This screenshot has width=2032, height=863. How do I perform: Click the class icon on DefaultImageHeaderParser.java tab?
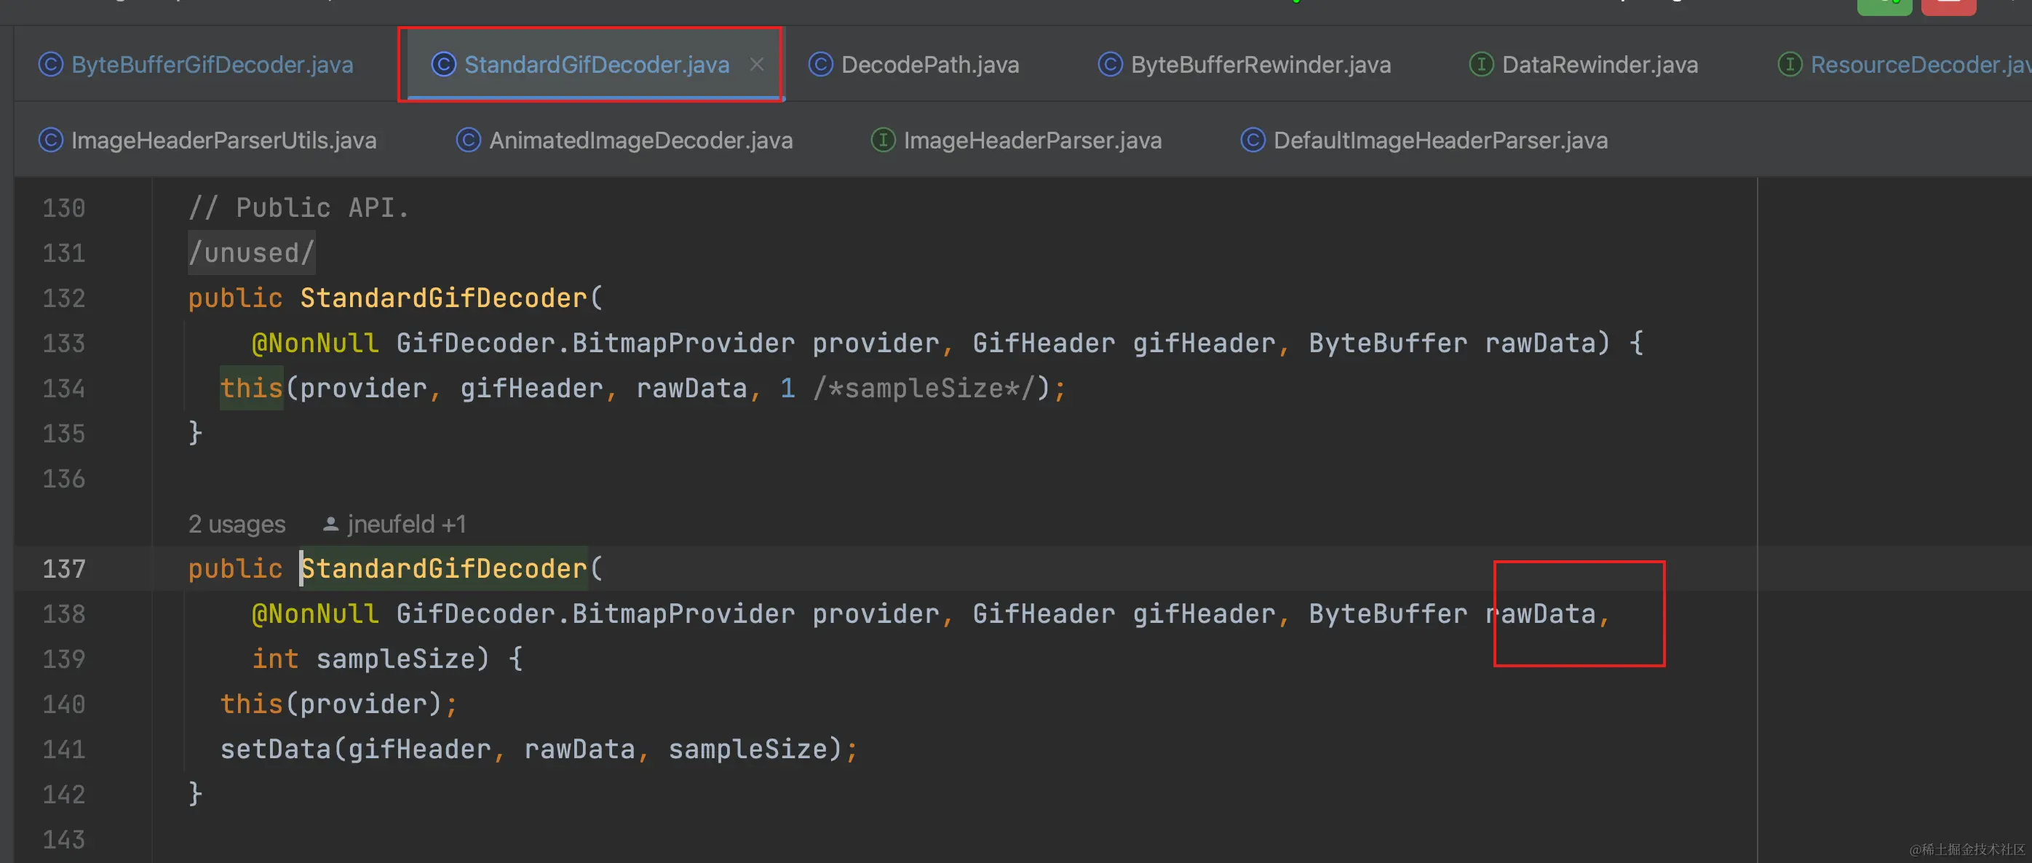1252,140
